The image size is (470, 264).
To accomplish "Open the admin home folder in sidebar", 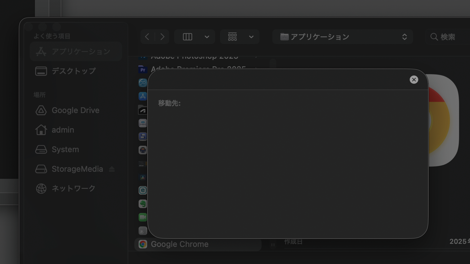I will coord(63,130).
